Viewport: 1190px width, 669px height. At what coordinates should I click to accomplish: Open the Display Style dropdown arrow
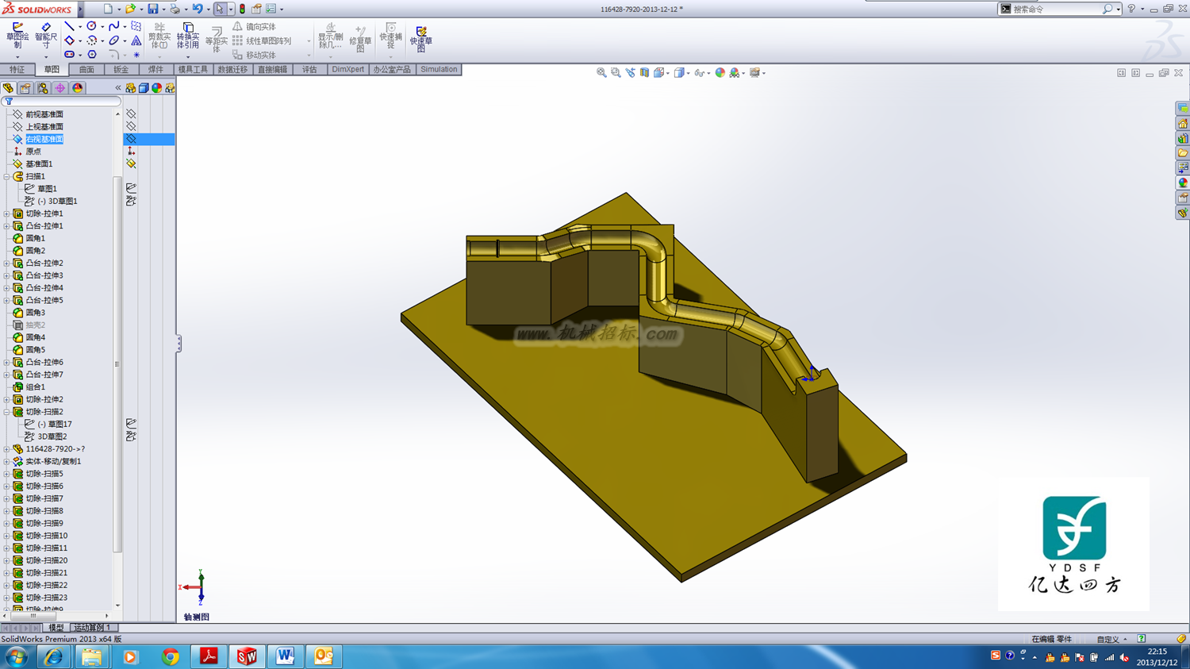click(x=688, y=73)
